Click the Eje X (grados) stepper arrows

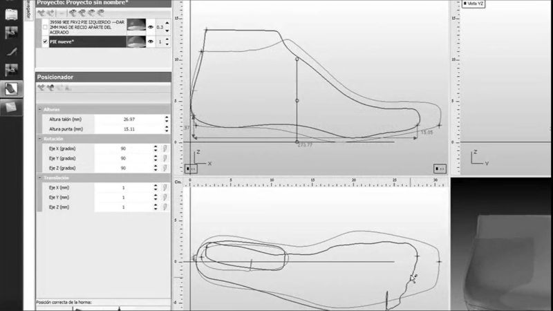[156, 149]
